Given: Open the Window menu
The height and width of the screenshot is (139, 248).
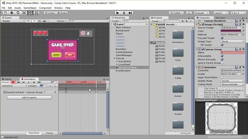Looking at the screenshot, I should coord(59,8).
